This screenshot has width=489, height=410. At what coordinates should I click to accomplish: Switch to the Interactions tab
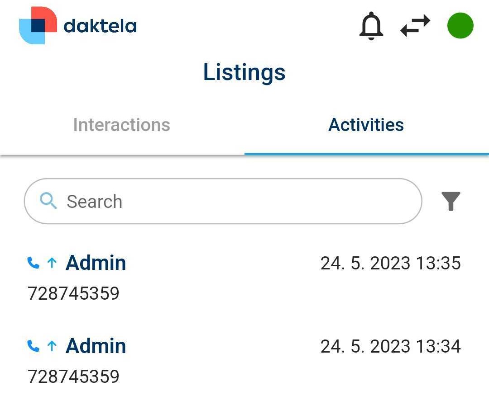121,125
